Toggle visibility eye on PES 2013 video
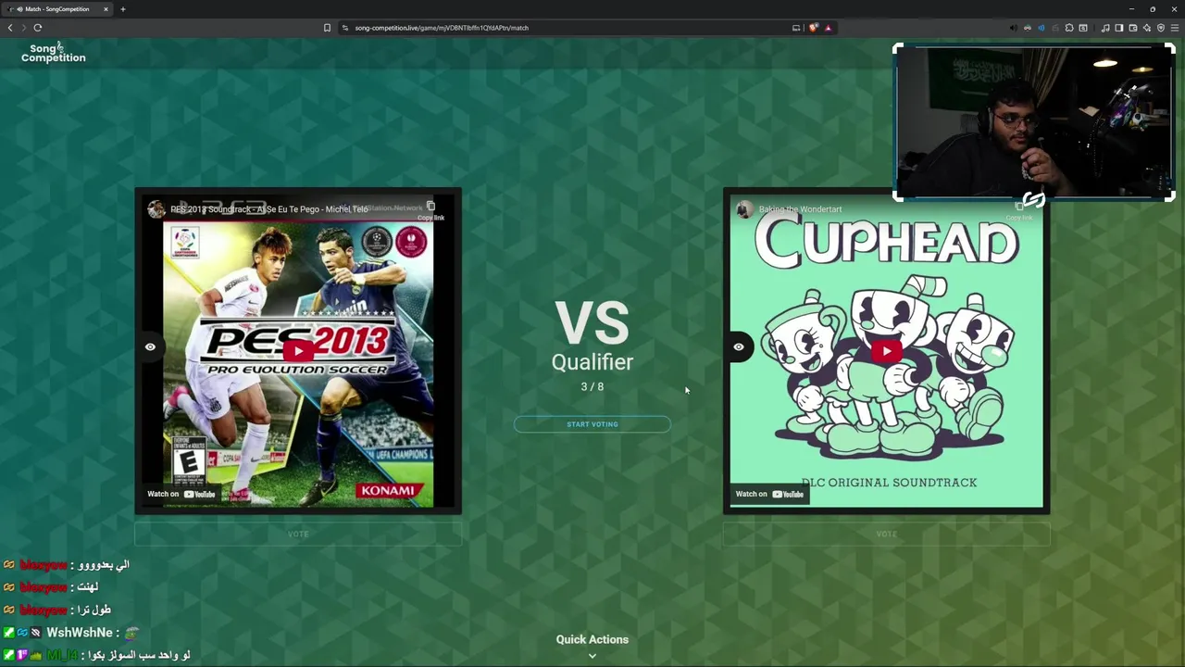Viewport: 1185px width, 667px height. tap(150, 346)
